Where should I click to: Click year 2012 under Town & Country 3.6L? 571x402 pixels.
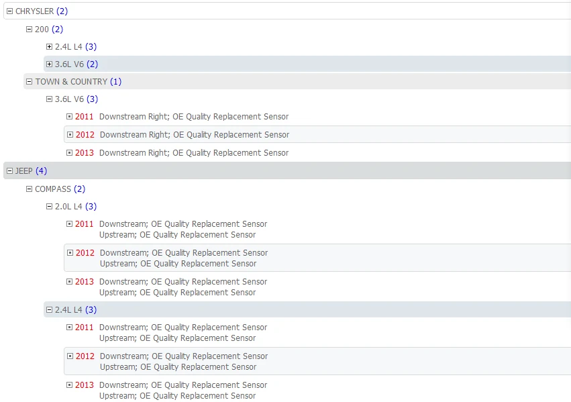85,135
